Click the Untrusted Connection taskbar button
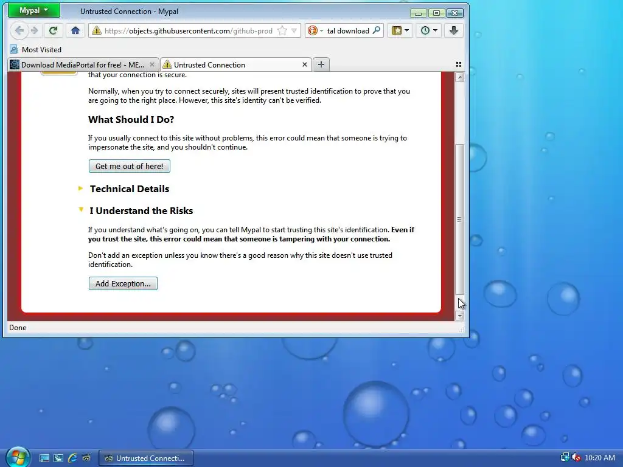Viewport: 623px width, 467px height. (x=146, y=458)
